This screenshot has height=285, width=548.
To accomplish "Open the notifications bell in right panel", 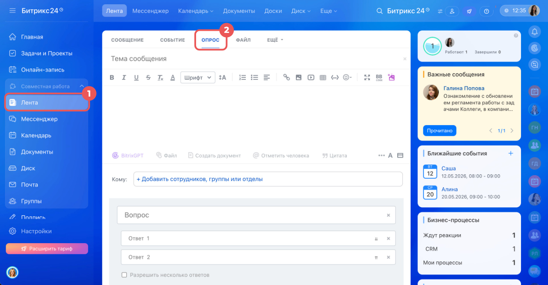I will [534, 31].
